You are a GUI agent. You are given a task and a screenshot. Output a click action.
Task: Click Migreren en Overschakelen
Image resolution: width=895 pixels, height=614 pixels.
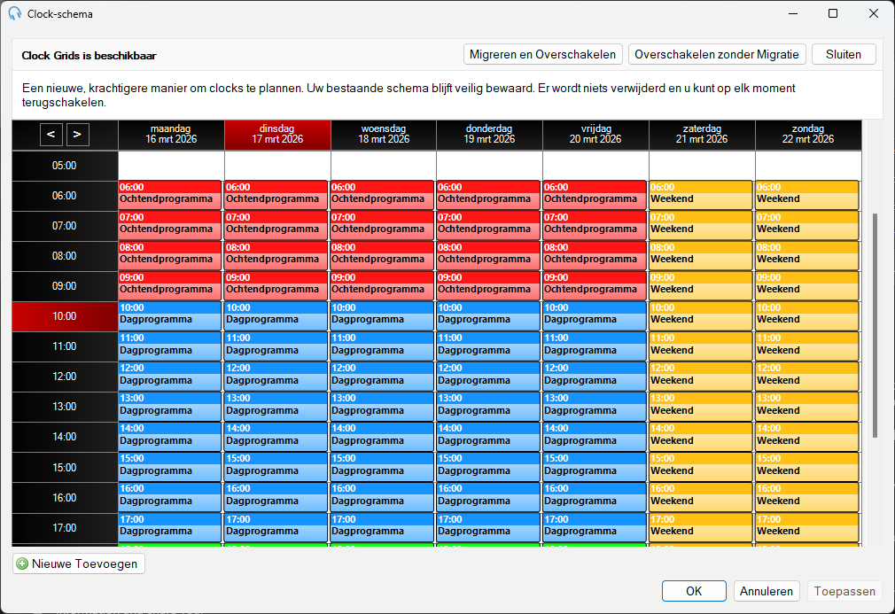point(542,54)
